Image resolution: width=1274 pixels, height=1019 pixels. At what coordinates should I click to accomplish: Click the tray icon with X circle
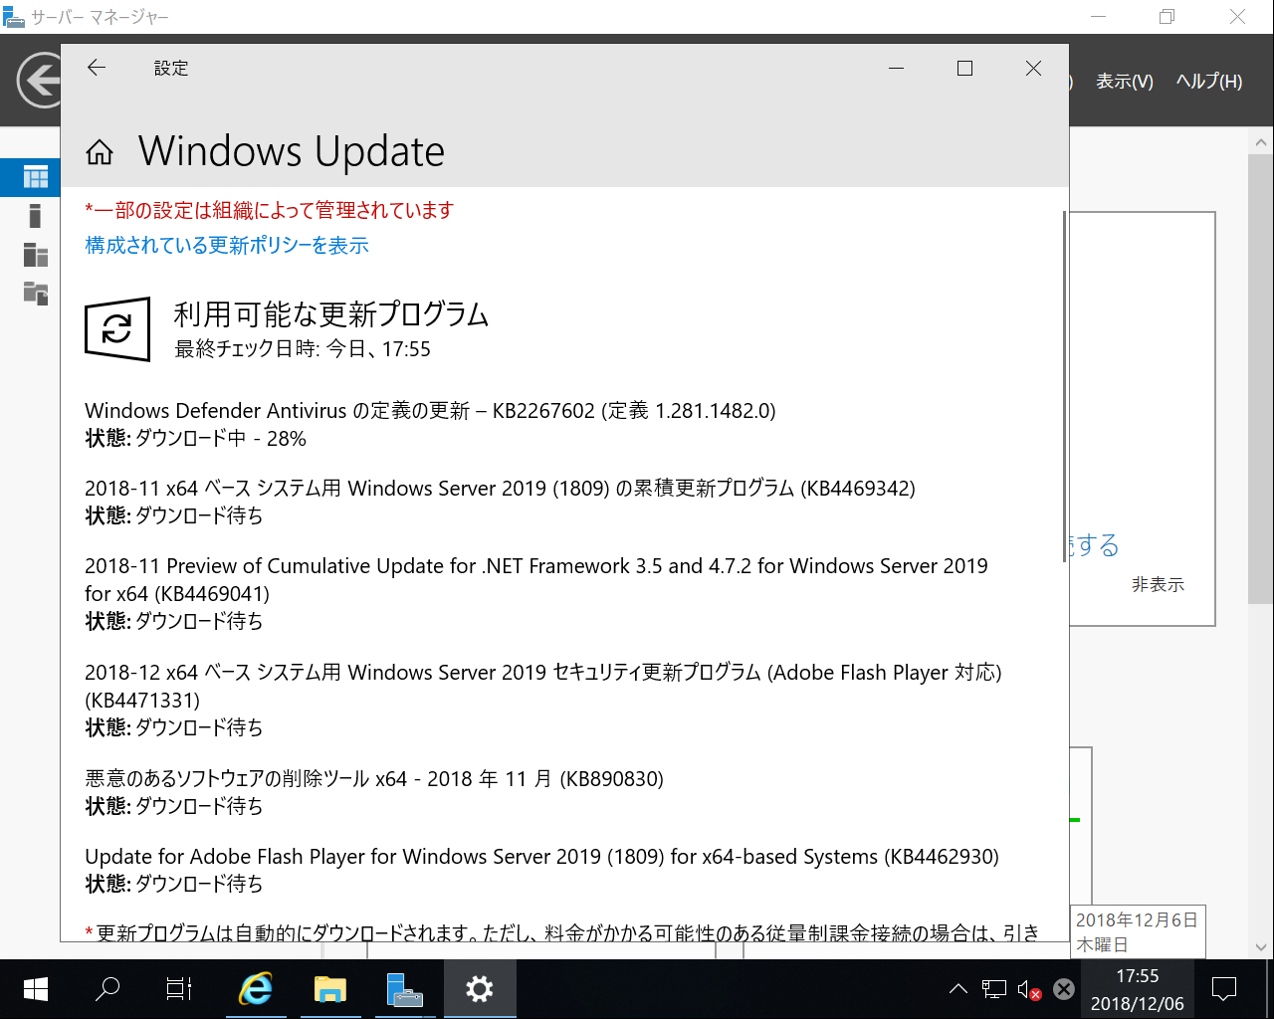(x=1064, y=989)
